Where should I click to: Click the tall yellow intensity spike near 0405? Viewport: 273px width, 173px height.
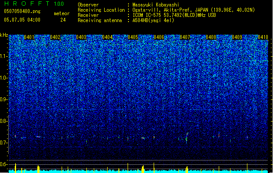128,168
